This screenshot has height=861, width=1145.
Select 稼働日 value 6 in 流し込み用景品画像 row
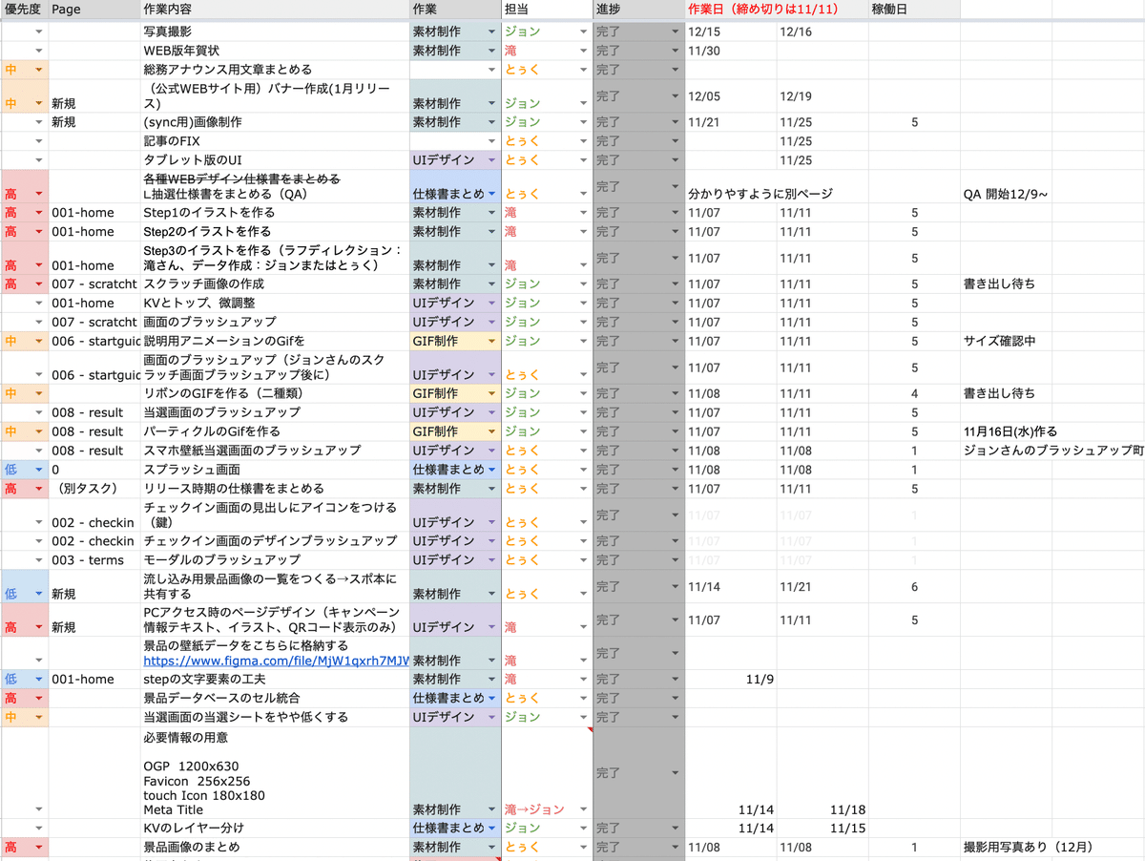point(914,587)
